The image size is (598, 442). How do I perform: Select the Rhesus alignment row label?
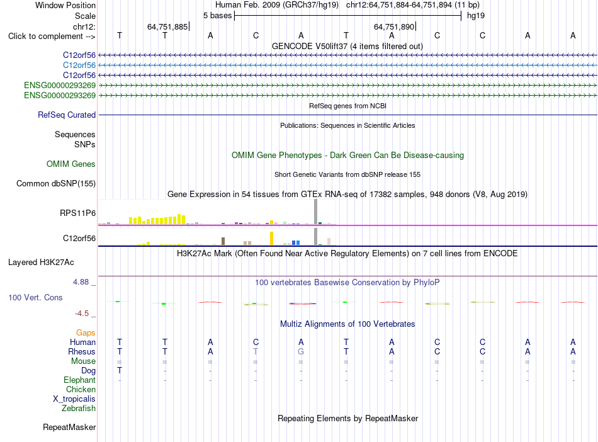pyautogui.click(x=82, y=351)
